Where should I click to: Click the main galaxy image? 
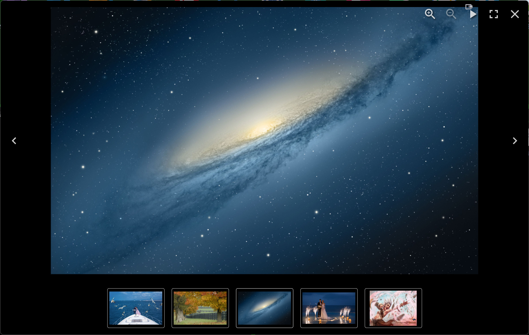[264, 141]
